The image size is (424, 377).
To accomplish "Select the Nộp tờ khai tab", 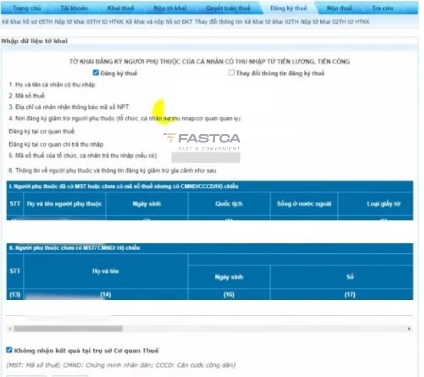I will coord(171,8).
